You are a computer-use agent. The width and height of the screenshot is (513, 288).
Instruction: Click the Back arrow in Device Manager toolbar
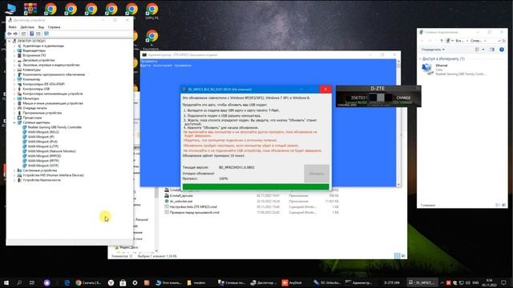(10, 34)
